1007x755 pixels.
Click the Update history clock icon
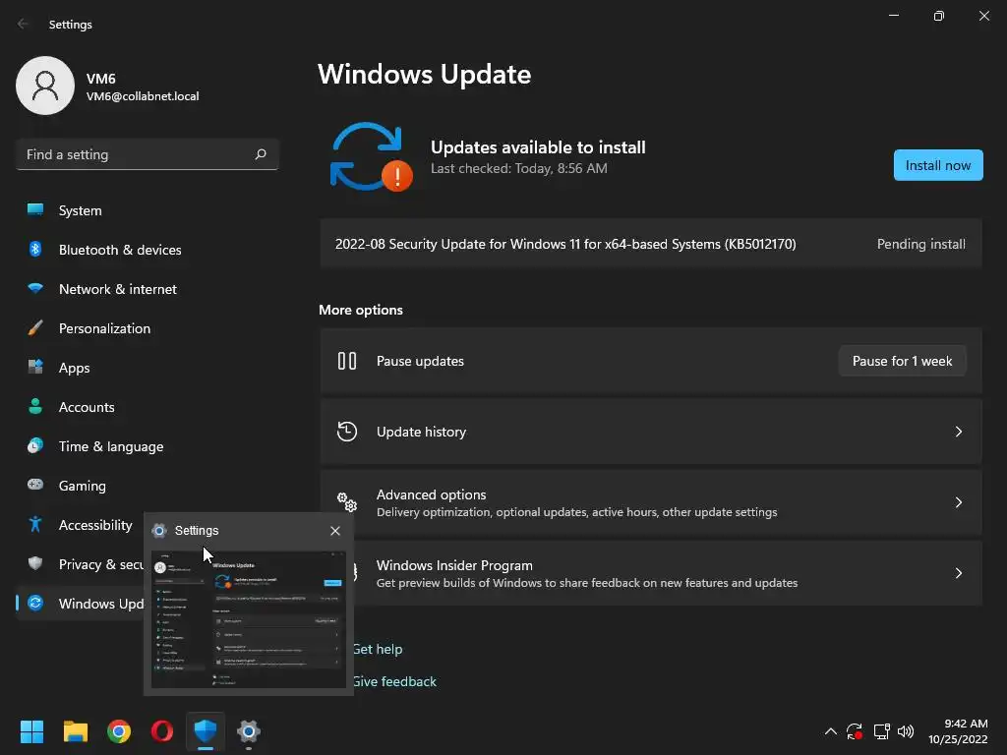(x=347, y=432)
